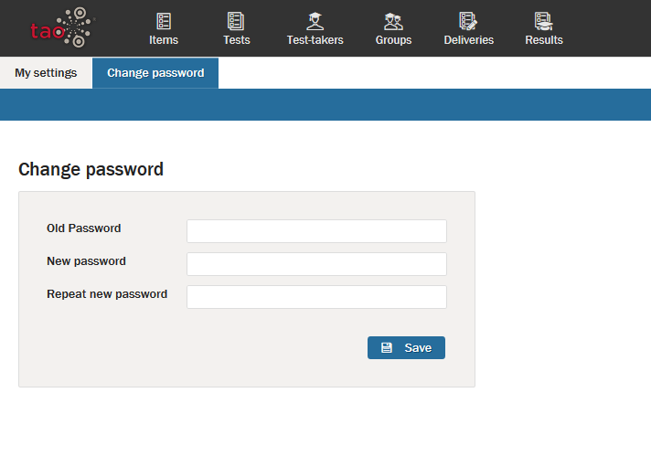The width and height of the screenshot is (651, 467).
Task: Switch to the My settings tab
Action: click(x=46, y=73)
